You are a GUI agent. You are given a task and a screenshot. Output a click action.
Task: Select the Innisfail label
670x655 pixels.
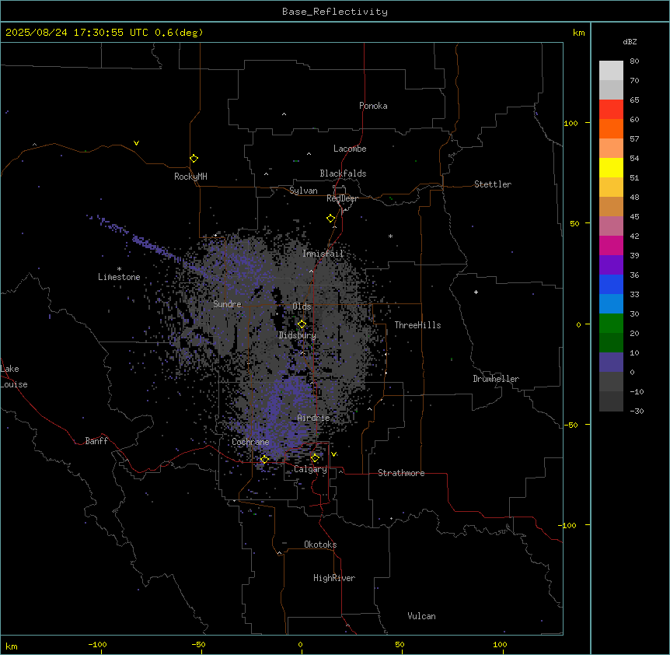coord(323,254)
